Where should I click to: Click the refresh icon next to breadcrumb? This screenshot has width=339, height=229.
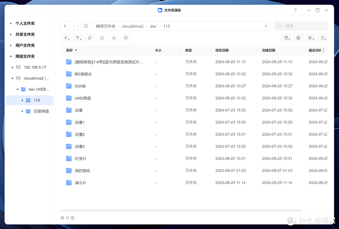point(86,26)
